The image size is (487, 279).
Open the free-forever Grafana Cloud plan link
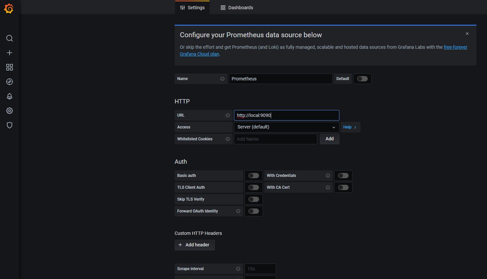pyautogui.click(x=455, y=47)
